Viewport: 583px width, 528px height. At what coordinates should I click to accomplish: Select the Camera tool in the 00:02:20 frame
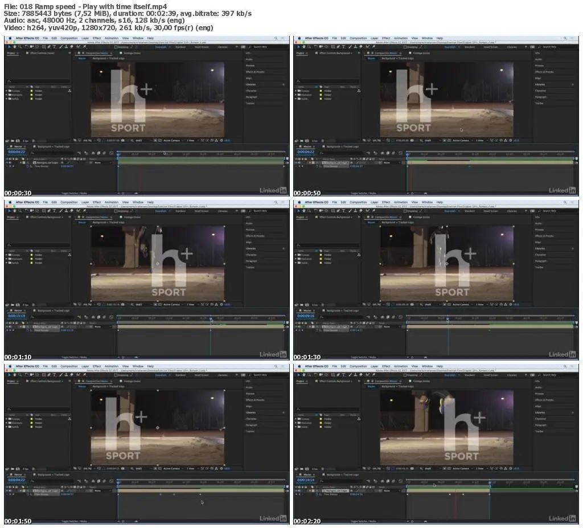tap(321, 375)
